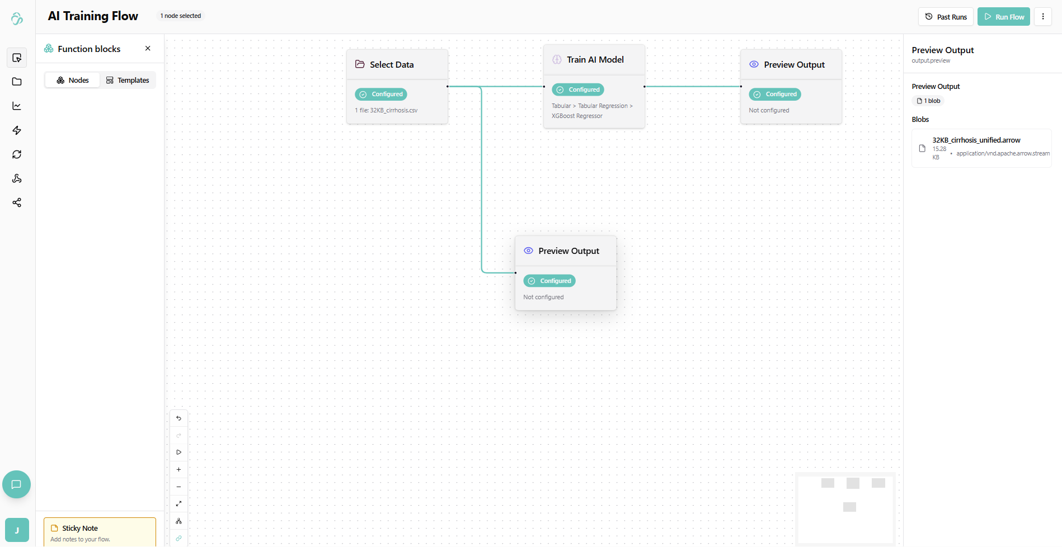Click the circular sync arrows sidebar icon
Image resolution: width=1062 pixels, height=547 pixels.
[x=17, y=154]
